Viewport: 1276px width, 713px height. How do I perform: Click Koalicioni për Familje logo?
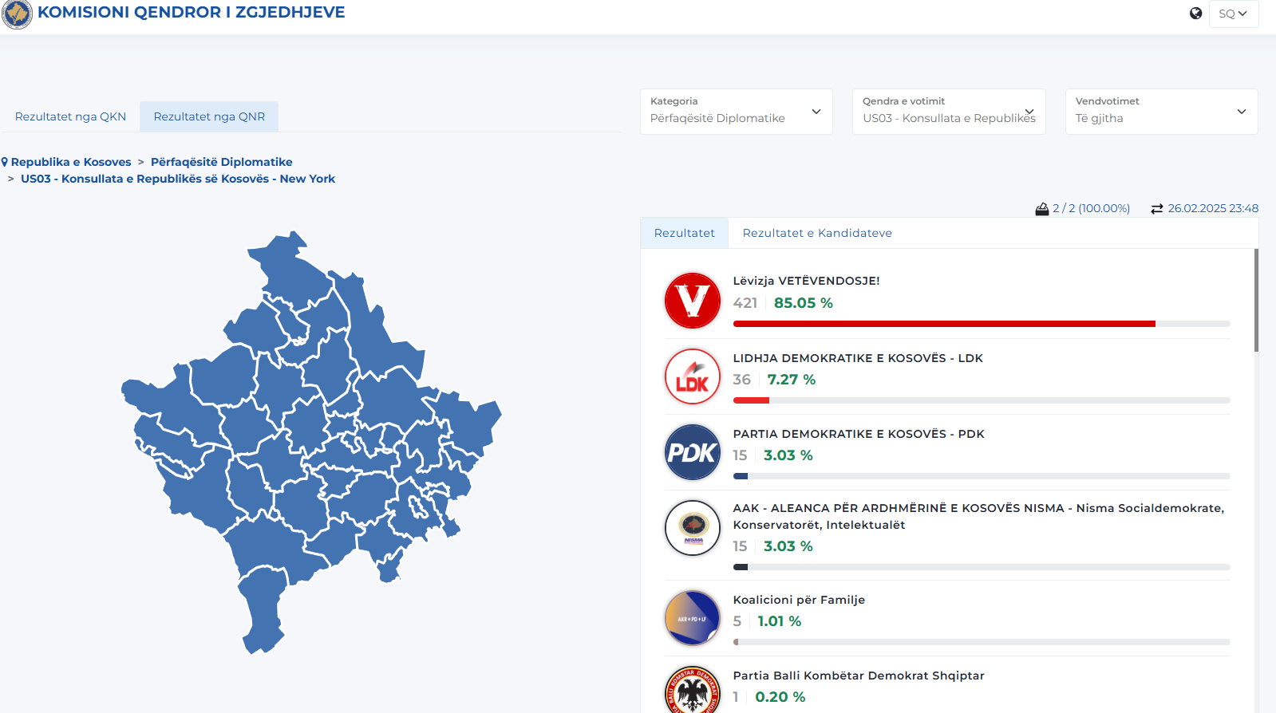(x=693, y=618)
